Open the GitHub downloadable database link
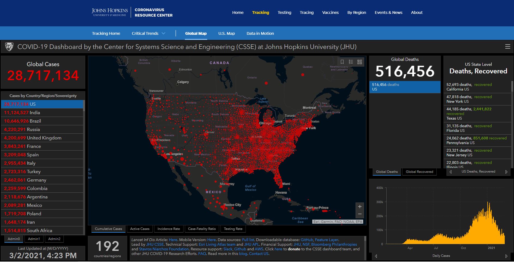The image size is (514, 262). pyautogui.click(x=307, y=240)
